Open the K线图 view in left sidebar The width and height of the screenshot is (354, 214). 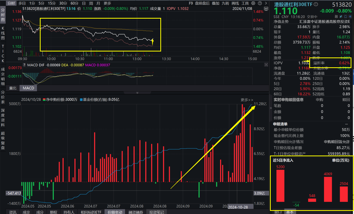(3, 33)
